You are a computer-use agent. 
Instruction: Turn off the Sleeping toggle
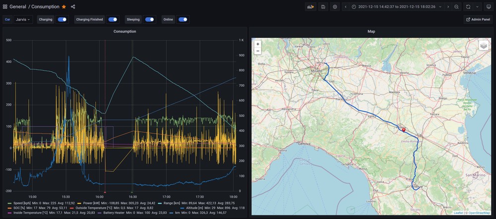click(x=149, y=20)
